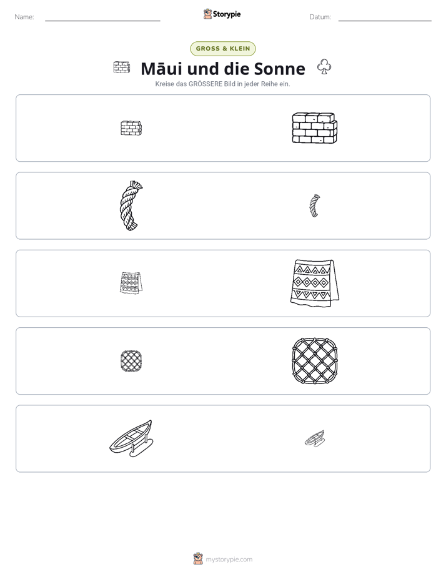
Task: Click the small patterned blanket image
Action: [x=131, y=283]
